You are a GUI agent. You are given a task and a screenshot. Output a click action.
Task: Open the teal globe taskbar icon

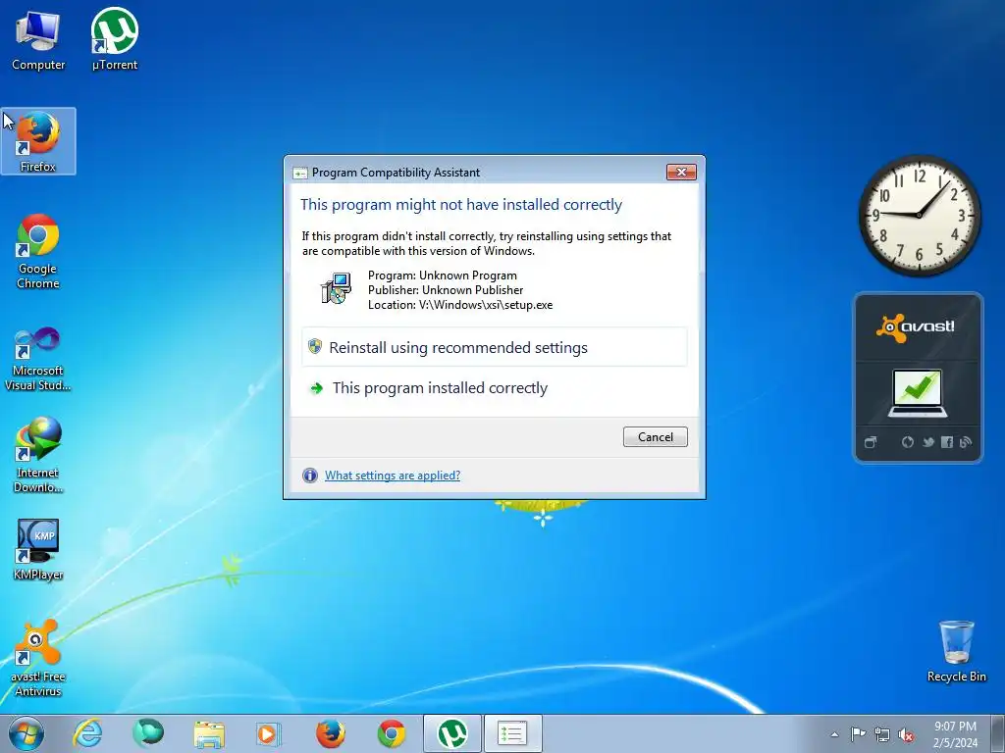[x=148, y=733]
